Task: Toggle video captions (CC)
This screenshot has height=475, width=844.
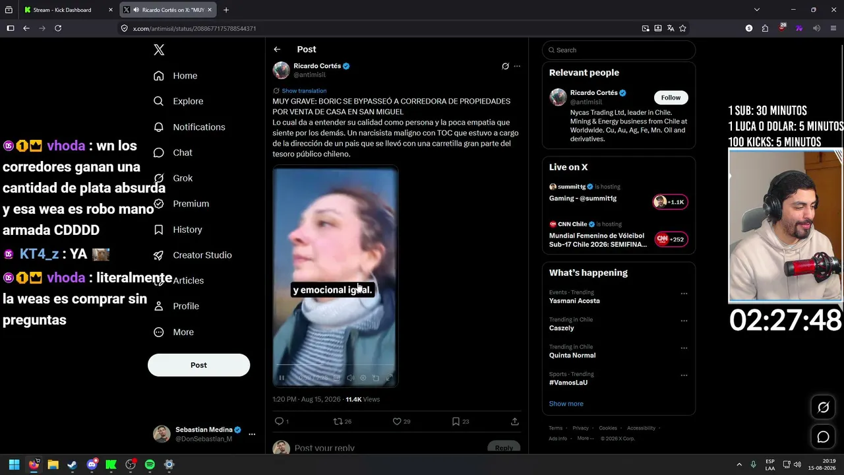Action: [x=337, y=378]
